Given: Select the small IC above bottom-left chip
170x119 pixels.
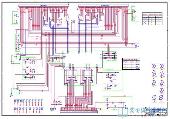Looking at the screenshot, I should [15, 60].
